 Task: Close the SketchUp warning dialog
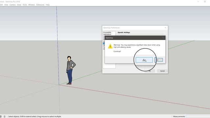click(163, 38)
